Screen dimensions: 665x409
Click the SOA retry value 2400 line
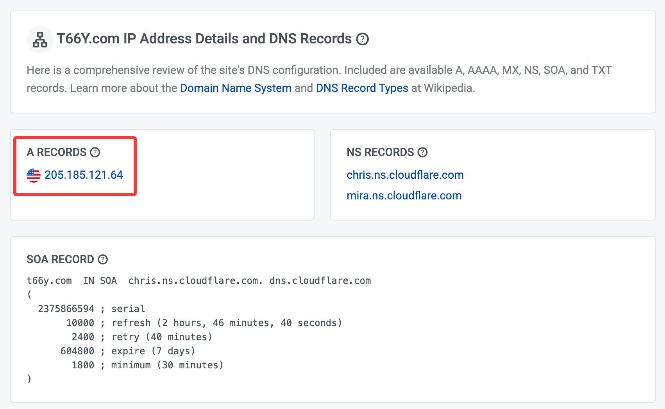(x=83, y=337)
